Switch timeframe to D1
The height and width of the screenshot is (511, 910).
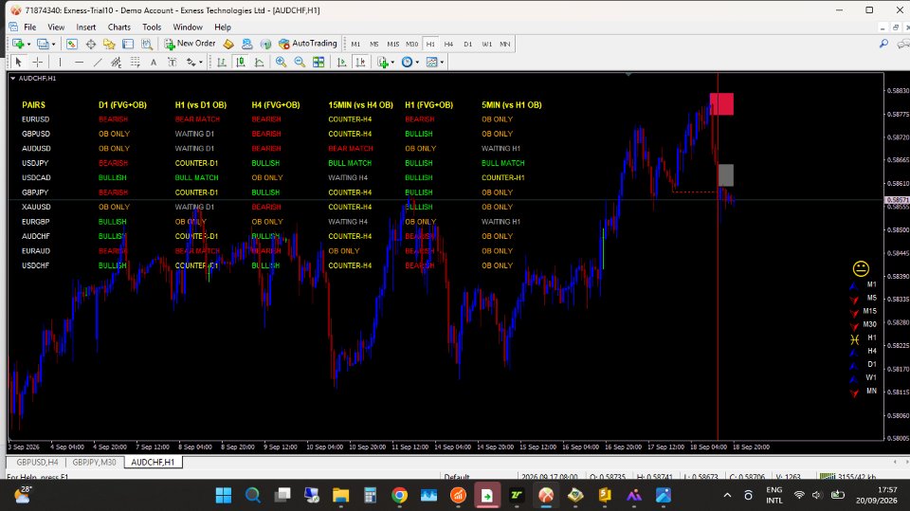point(467,45)
